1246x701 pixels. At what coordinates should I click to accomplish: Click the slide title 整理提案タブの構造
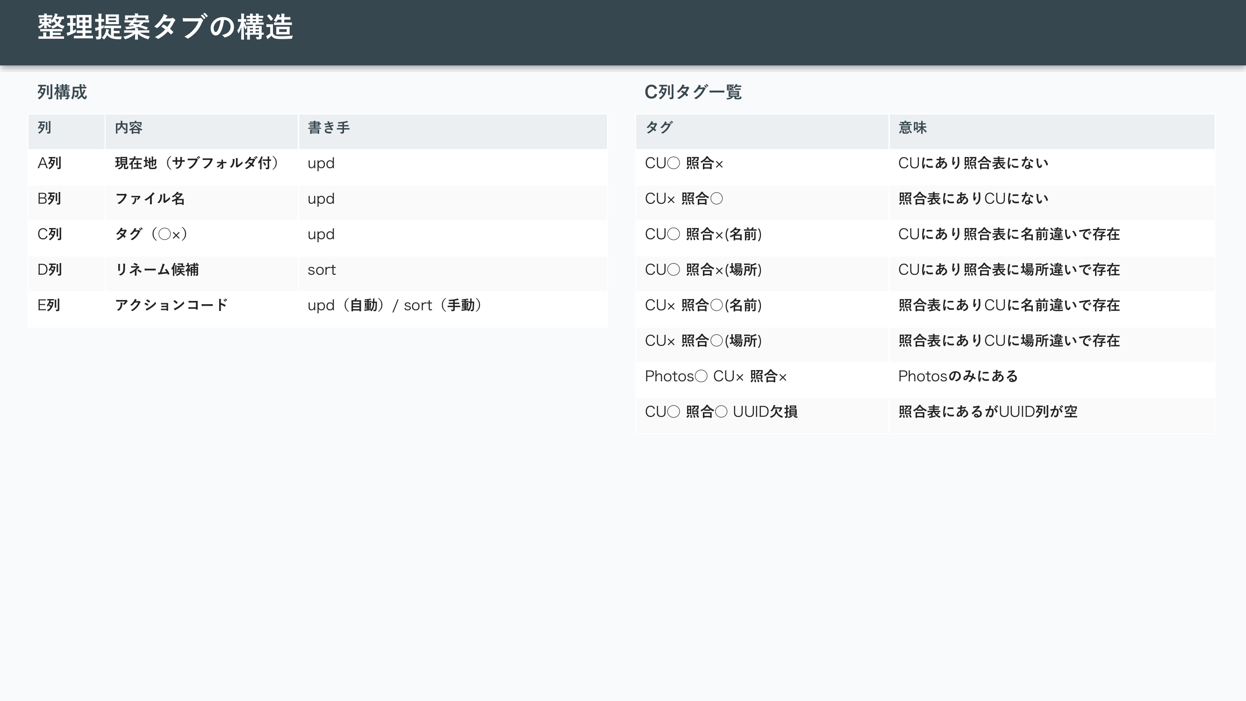tap(165, 27)
